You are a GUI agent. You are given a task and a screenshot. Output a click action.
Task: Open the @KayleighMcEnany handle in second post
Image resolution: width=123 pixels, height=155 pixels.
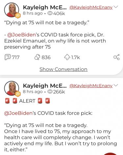[91, 86]
